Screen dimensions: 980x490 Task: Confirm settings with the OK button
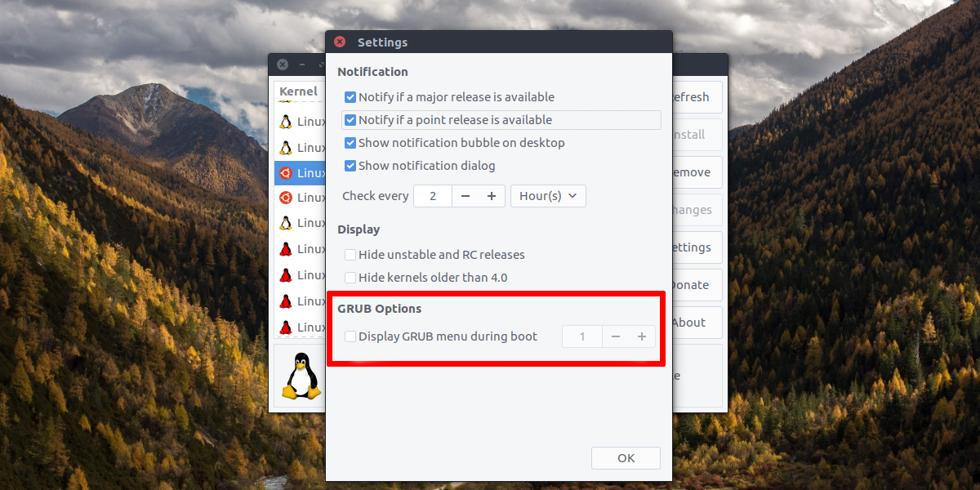coord(626,458)
